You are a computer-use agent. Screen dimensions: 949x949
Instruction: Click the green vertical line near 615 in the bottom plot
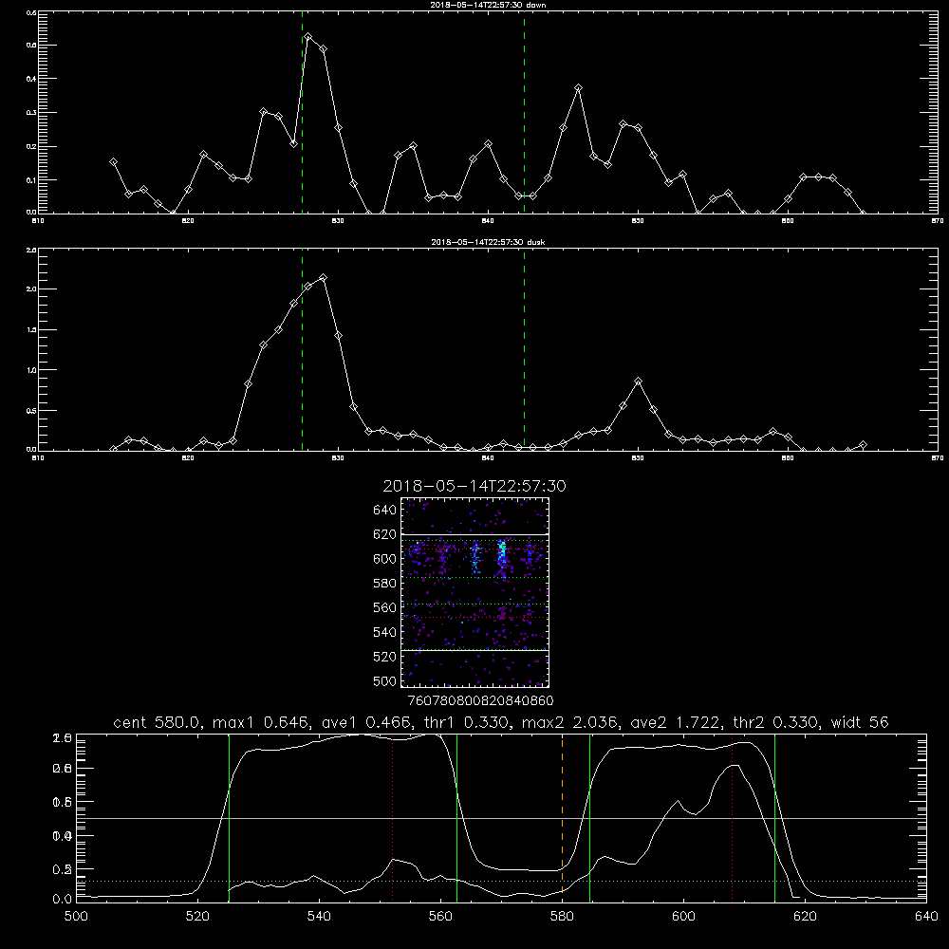(774, 817)
